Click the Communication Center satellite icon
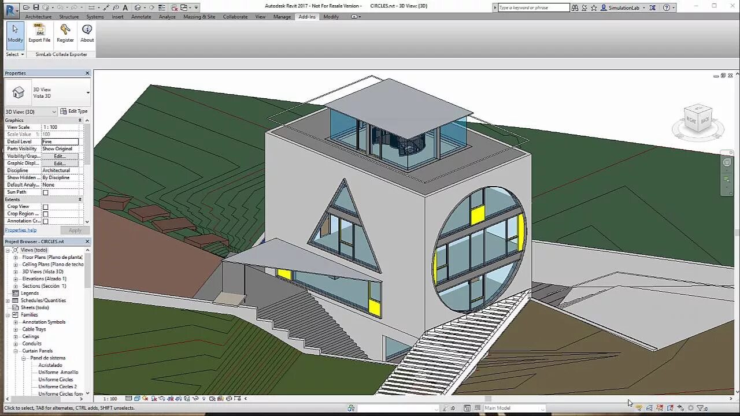 pos(584,8)
